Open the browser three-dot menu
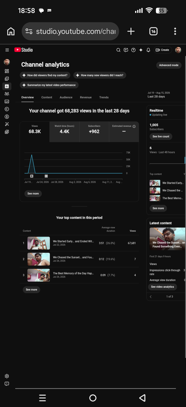Image resolution: width=186 pixels, height=407 pixels. click(x=175, y=31)
